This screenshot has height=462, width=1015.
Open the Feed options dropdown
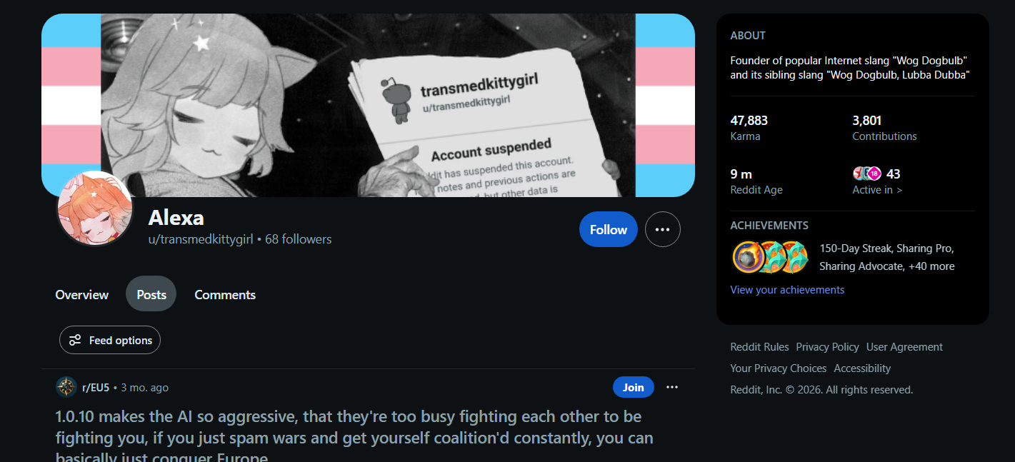pos(110,341)
